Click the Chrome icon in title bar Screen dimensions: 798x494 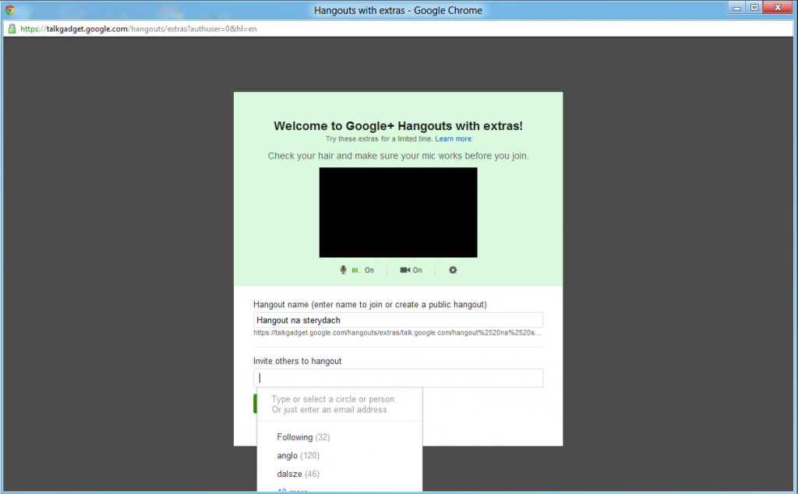[x=10, y=10]
